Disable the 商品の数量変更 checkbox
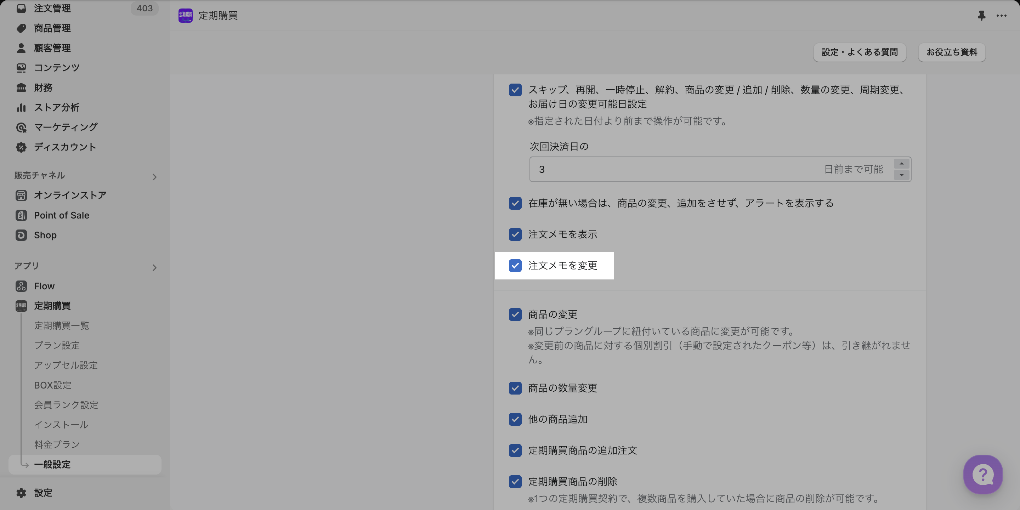The image size is (1020, 510). click(x=515, y=388)
